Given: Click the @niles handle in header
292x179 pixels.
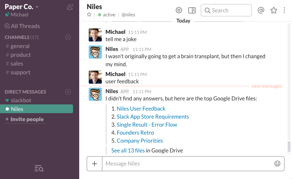Looking at the screenshot, I should 128,15.
